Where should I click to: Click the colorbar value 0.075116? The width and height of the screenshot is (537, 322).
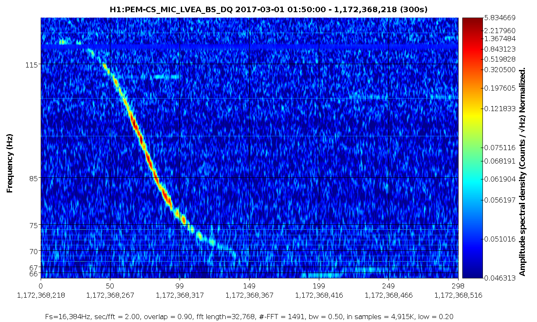pos(499,148)
